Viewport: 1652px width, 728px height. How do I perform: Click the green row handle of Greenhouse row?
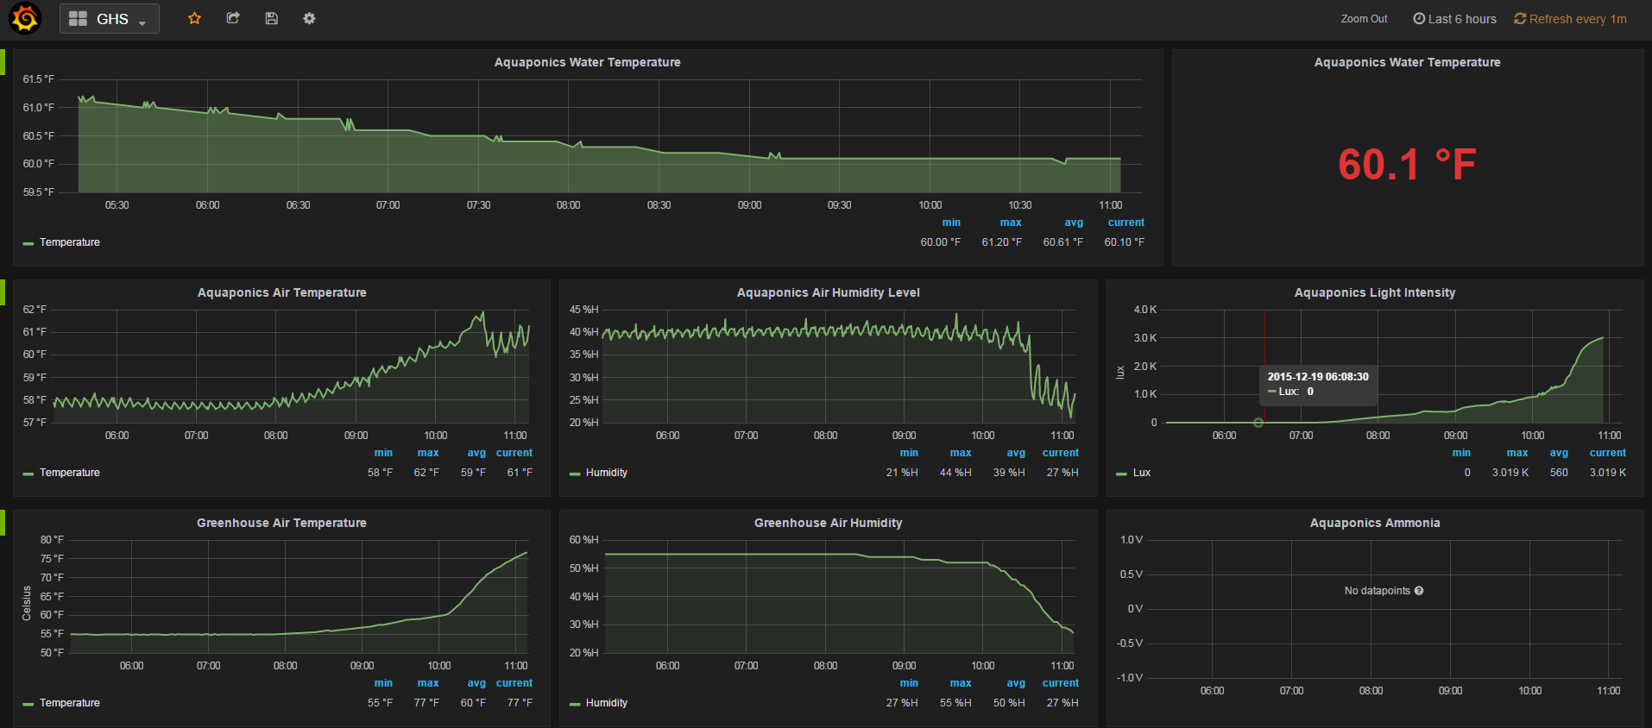tap(3, 523)
